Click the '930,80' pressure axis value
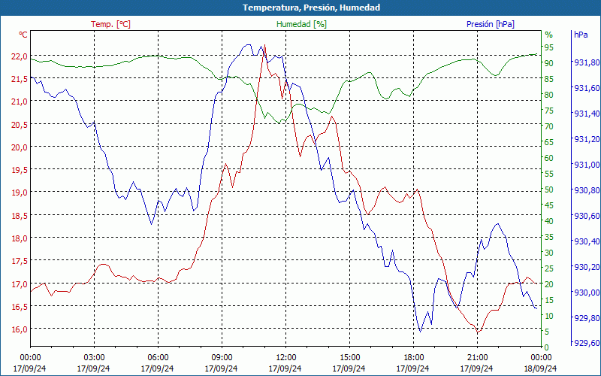The image size is (601, 376). 586,190
